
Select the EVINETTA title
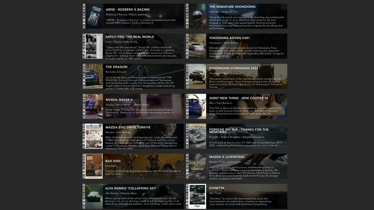[x=217, y=188]
